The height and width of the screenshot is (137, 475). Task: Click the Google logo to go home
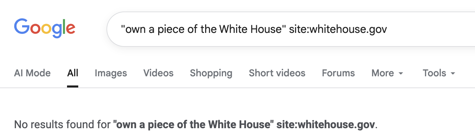45,28
